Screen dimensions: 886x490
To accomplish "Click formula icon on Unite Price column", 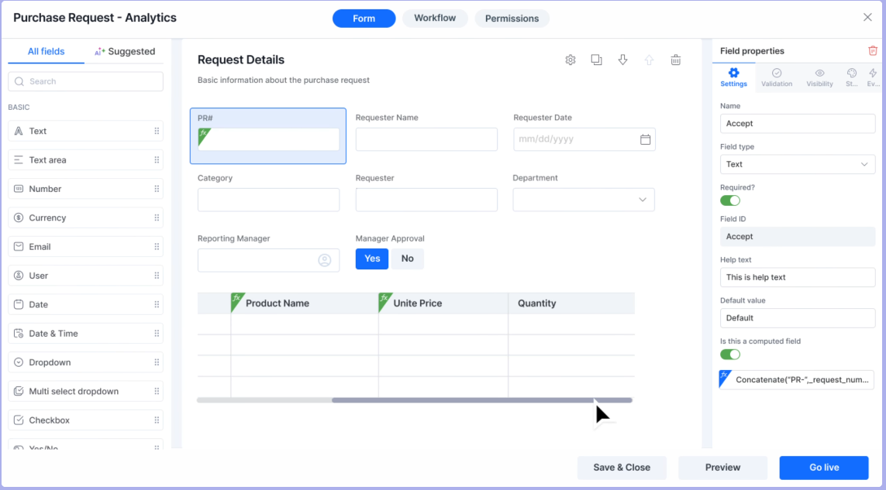I will point(384,300).
